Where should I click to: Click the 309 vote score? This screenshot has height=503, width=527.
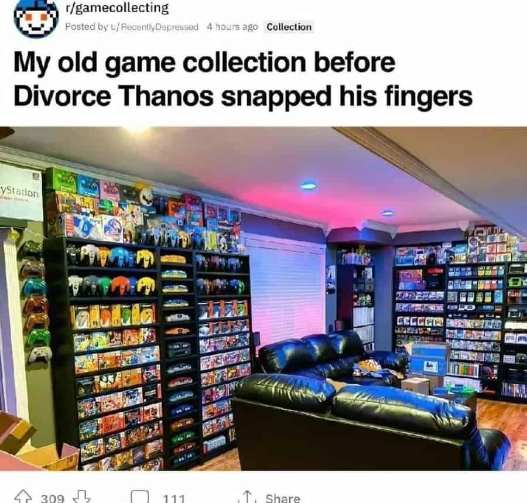click(x=53, y=498)
